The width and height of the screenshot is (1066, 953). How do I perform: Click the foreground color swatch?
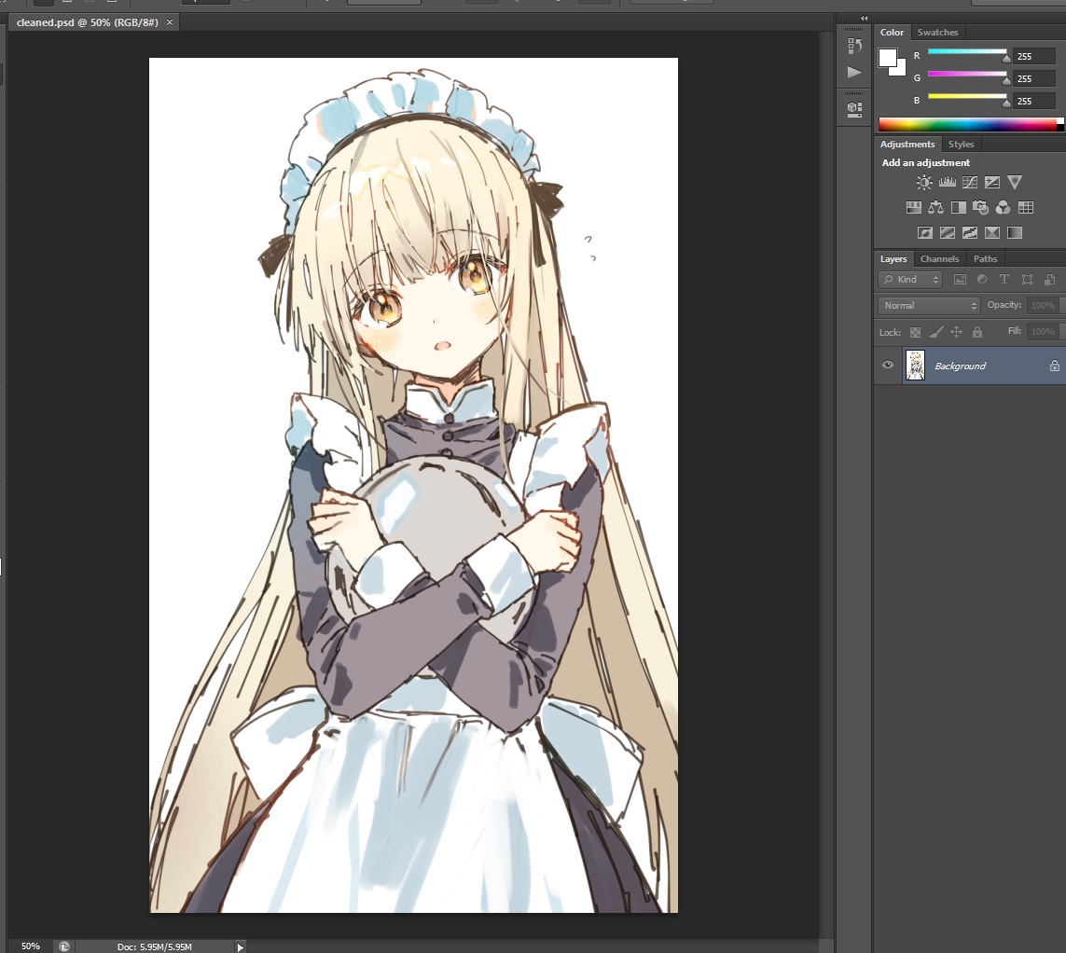[x=887, y=57]
